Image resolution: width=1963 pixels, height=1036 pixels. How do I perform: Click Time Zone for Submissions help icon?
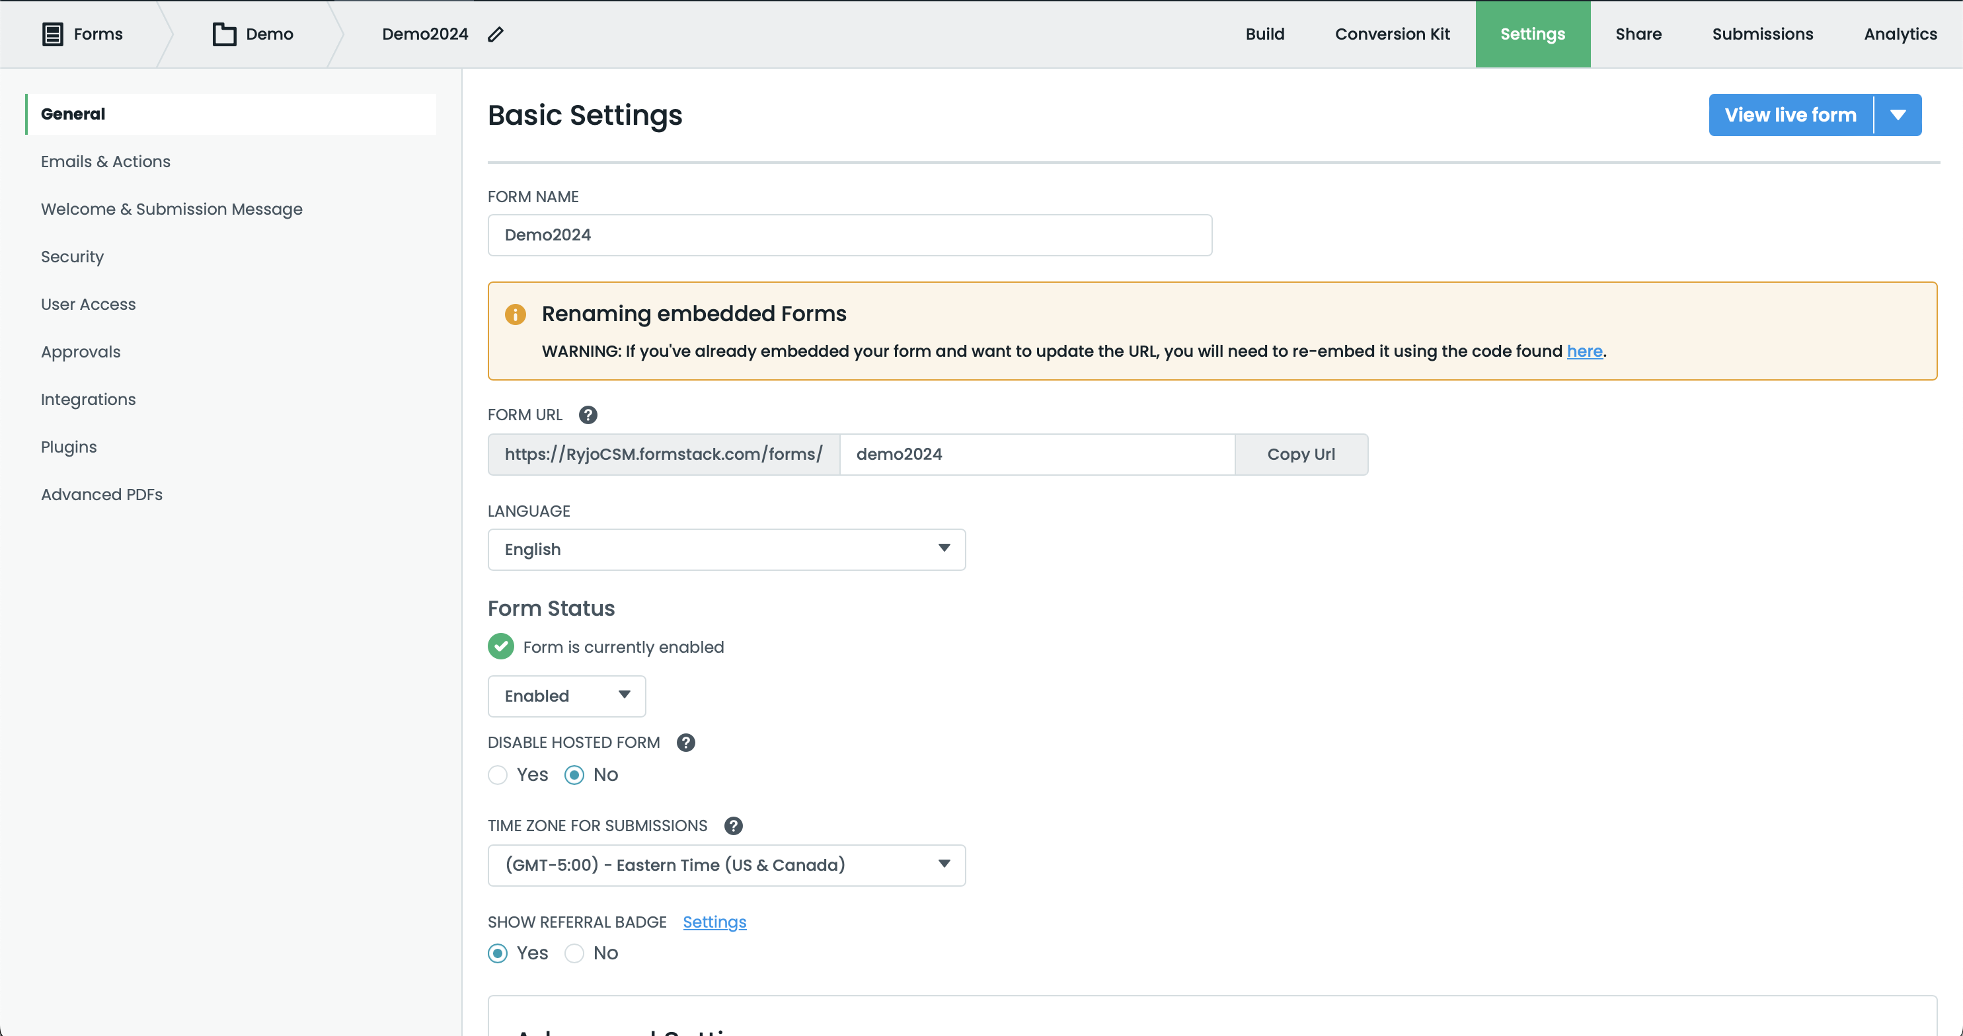click(x=733, y=826)
